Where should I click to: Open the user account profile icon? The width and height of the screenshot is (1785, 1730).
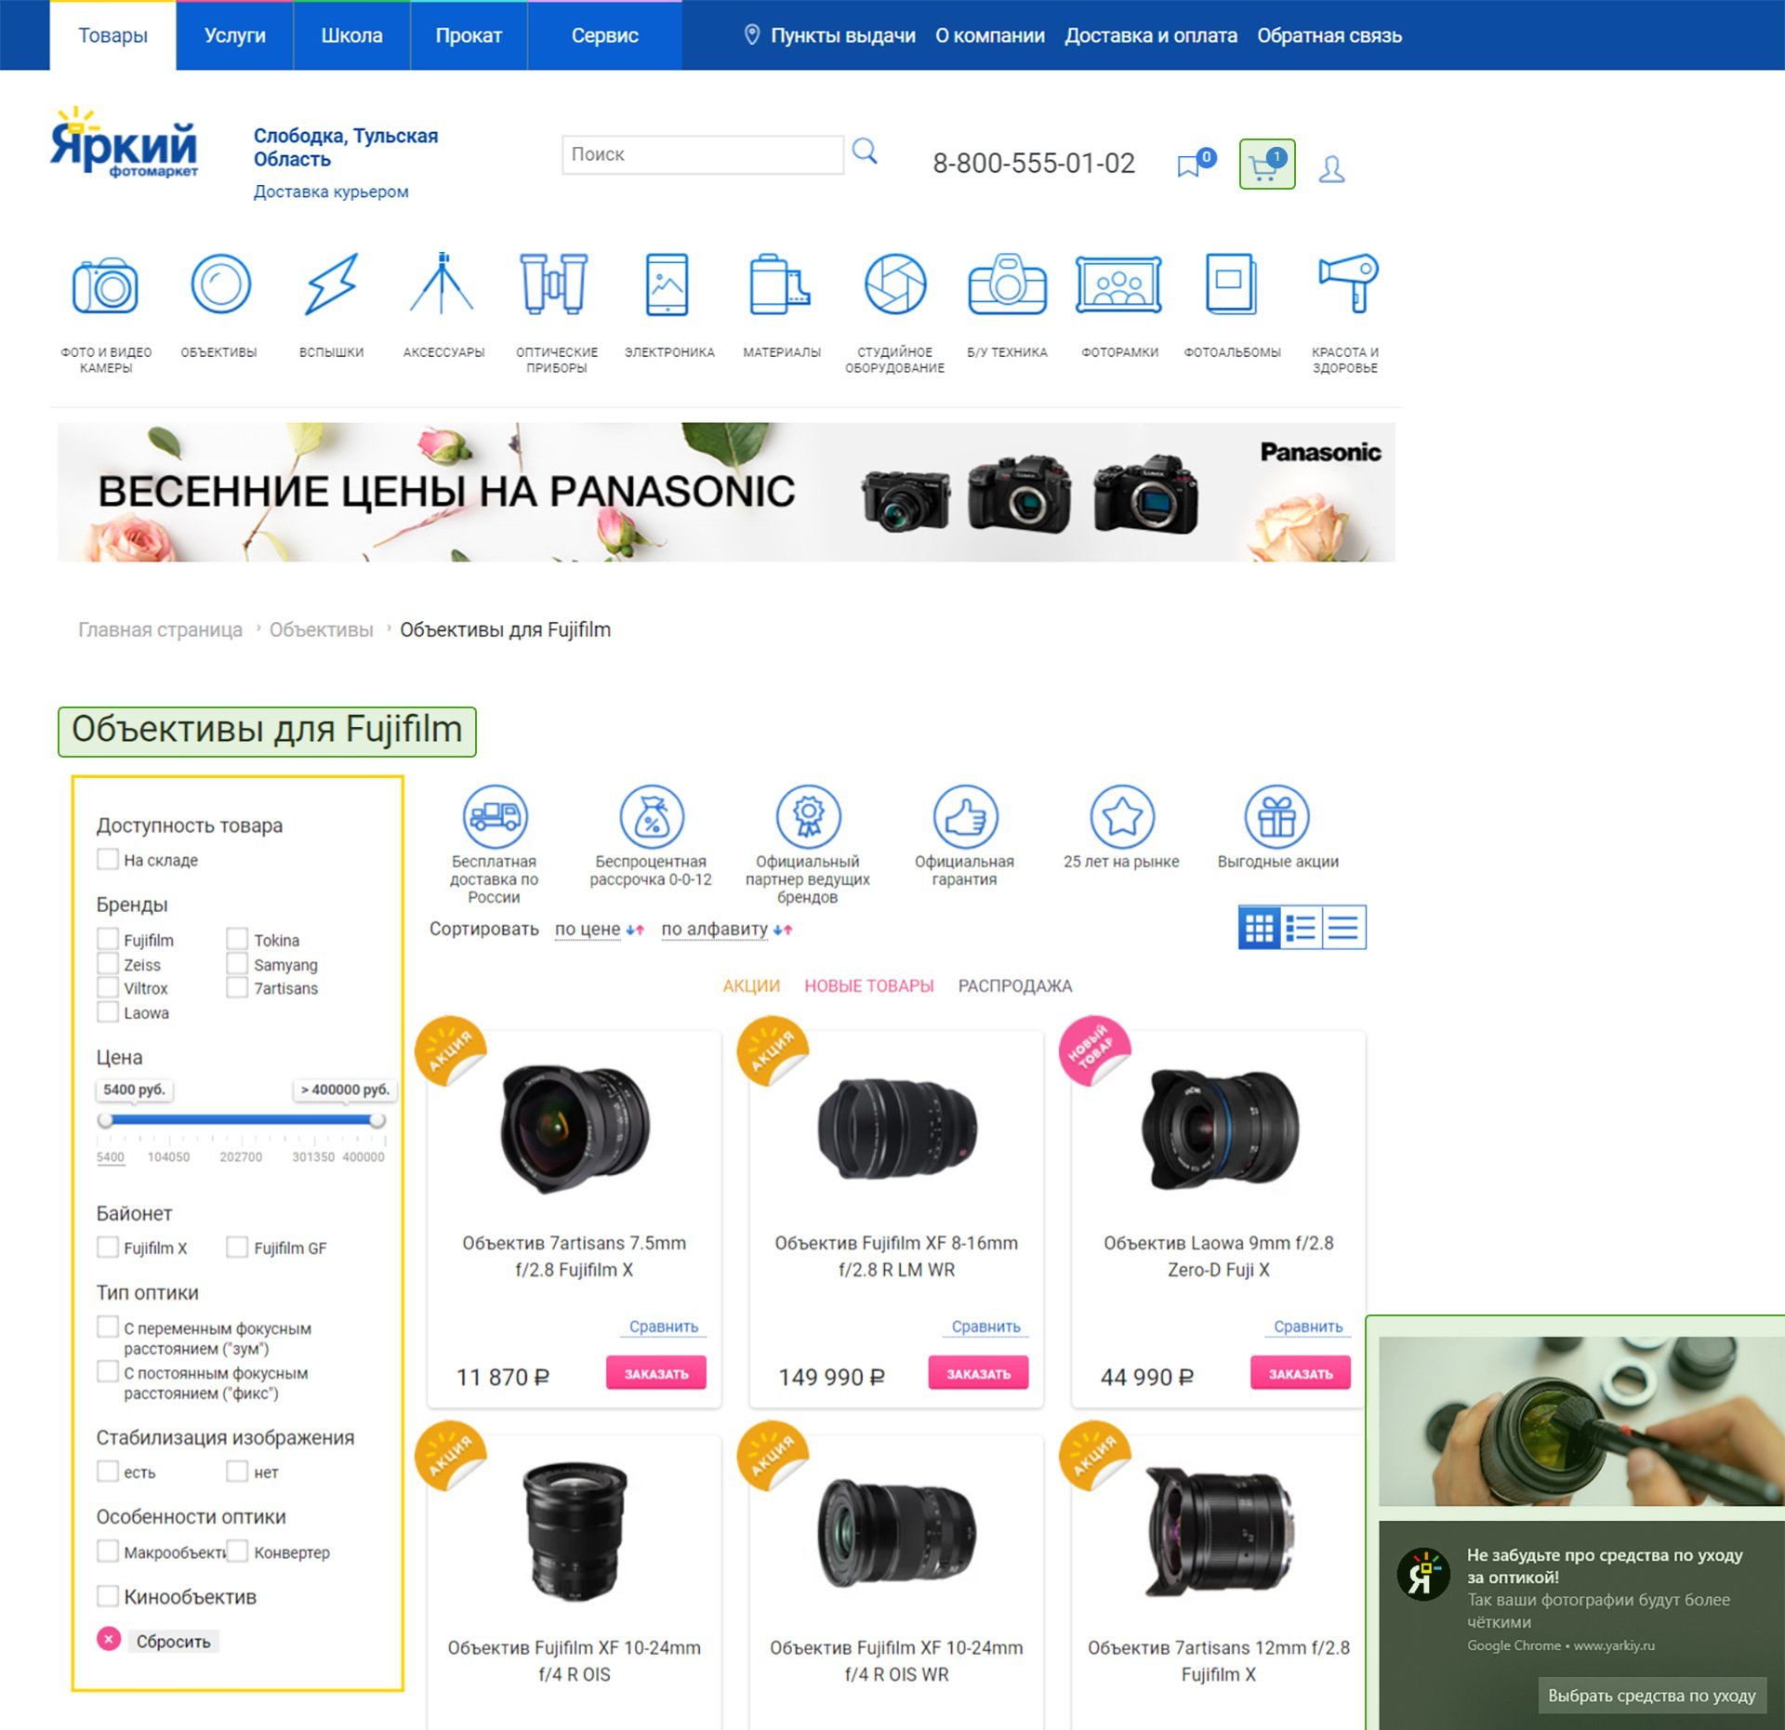(1330, 168)
